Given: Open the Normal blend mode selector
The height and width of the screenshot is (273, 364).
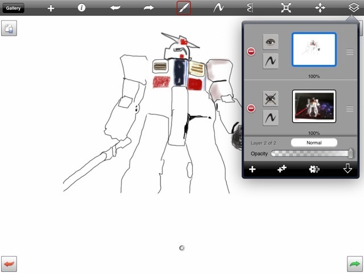Looking at the screenshot, I should point(314,143).
